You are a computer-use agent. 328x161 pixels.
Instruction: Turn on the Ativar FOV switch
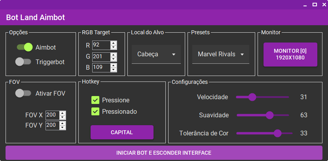coord(23,93)
